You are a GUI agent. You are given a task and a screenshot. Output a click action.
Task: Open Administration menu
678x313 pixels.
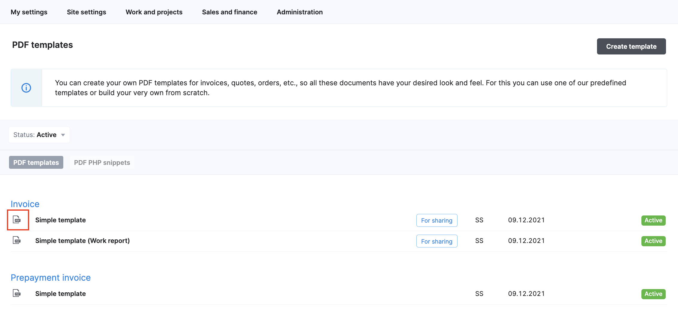click(x=300, y=12)
